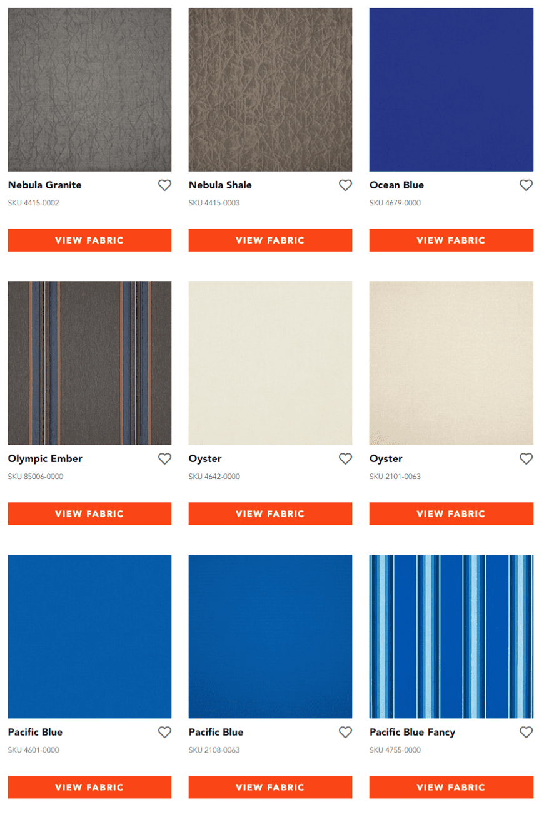Click Oyster title with SKU 4642-0000
Viewport: 544px width, 814px height.
(205, 459)
